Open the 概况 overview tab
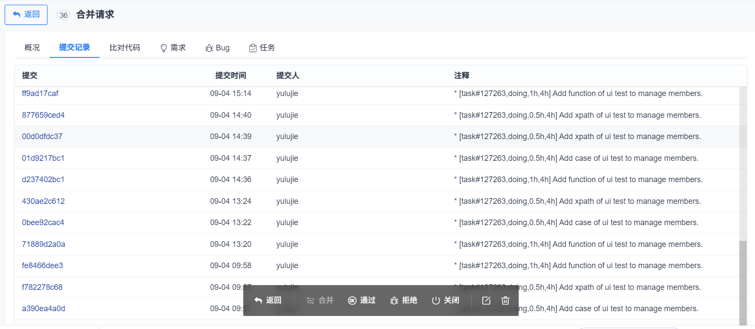The image size is (755, 329). point(32,48)
